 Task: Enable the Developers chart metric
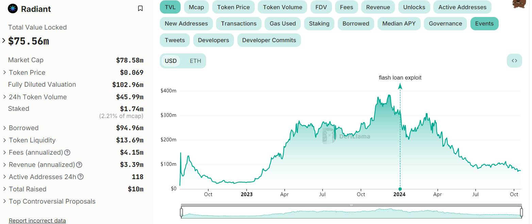[x=213, y=40]
